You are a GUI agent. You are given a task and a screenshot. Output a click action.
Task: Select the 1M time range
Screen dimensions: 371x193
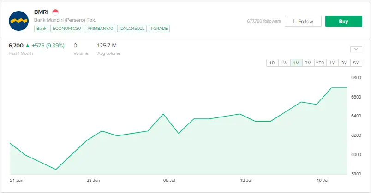[x=296, y=63]
